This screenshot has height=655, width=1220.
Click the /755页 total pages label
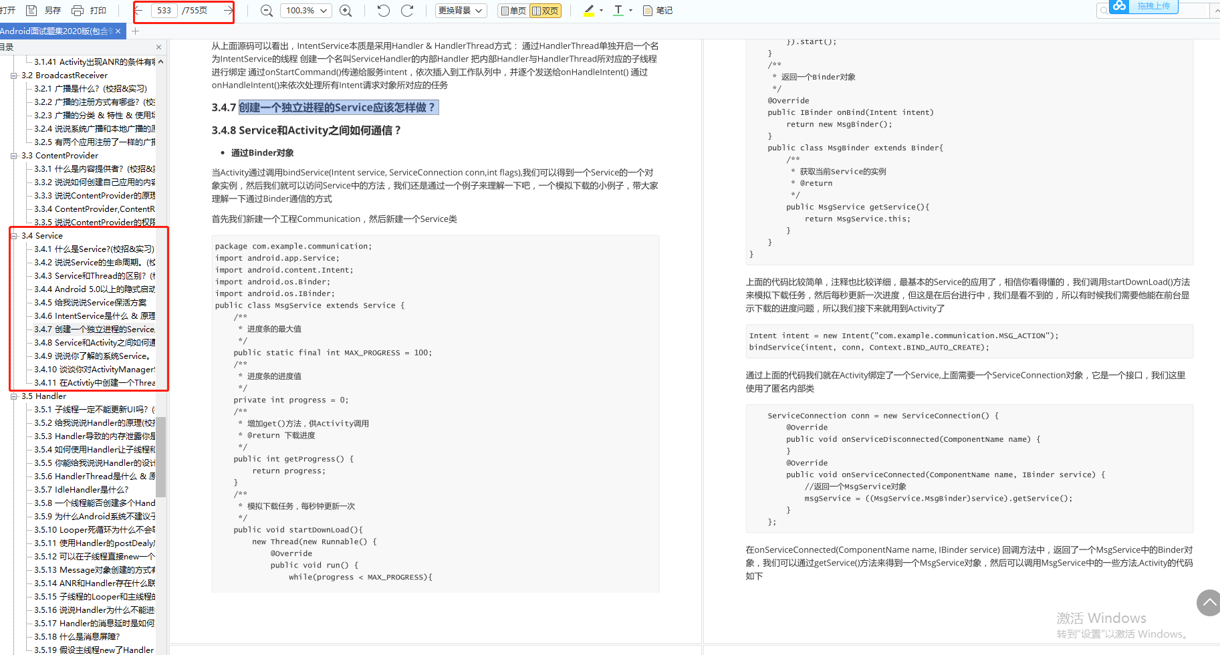pyautogui.click(x=195, y=10)
